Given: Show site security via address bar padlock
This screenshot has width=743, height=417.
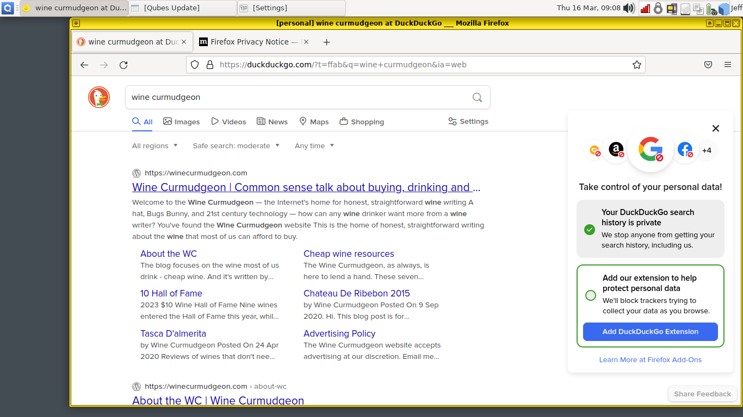Looking at the screenshot, I should pyautogui.click(x=210, y=65).
